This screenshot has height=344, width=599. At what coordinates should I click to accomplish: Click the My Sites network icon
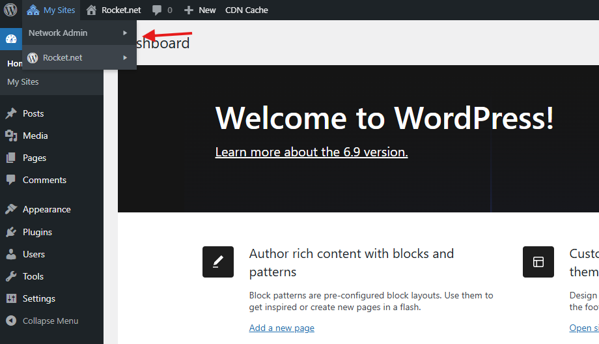click(x=33, y=10)
